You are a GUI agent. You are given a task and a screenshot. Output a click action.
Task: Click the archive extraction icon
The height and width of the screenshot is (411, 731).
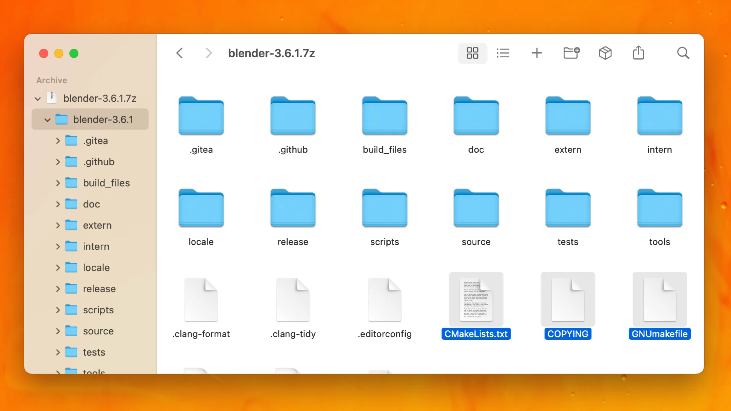605,53
